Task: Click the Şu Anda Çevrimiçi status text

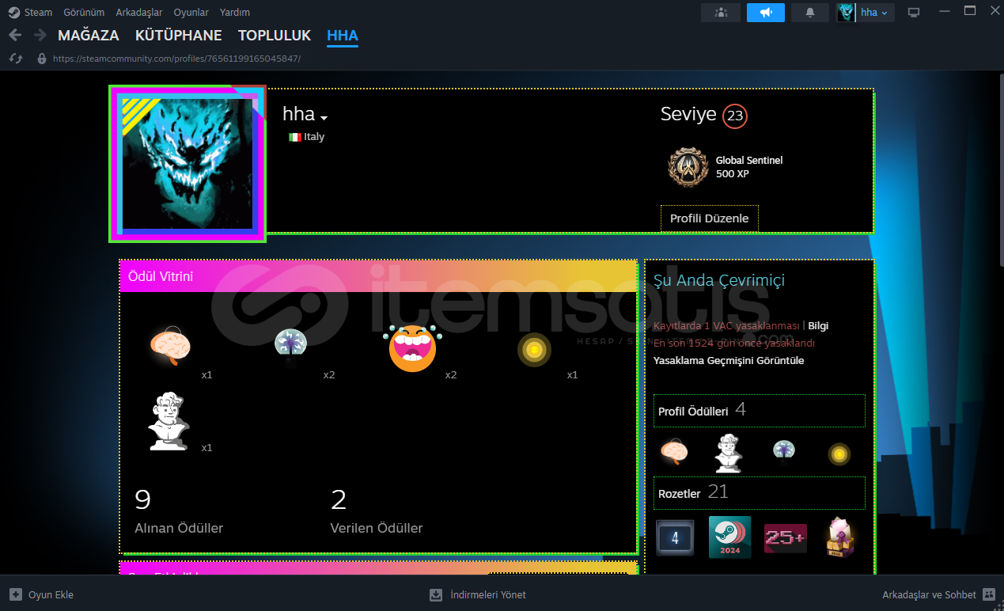Action: point(719,280)
